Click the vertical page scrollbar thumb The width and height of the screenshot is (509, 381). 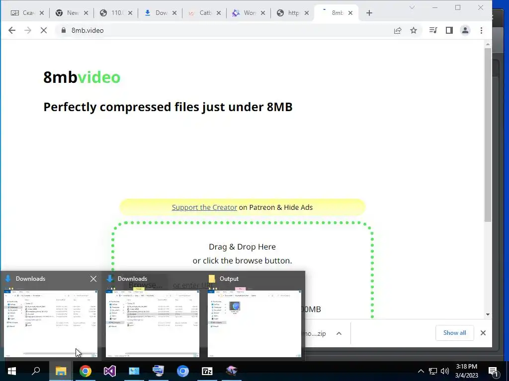(x=488, y=135)
